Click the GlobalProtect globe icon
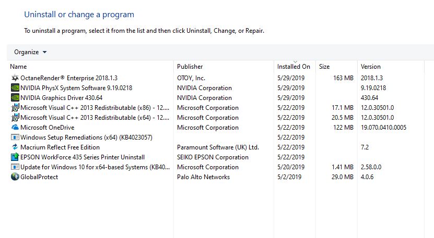 [x=15, y=177]
